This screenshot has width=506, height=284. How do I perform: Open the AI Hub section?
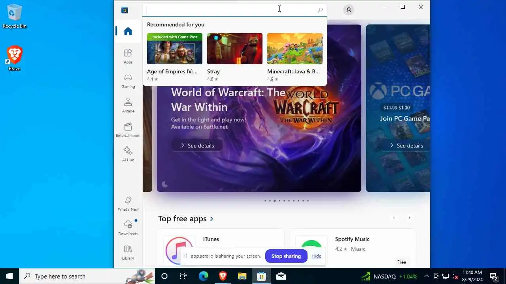128,154
